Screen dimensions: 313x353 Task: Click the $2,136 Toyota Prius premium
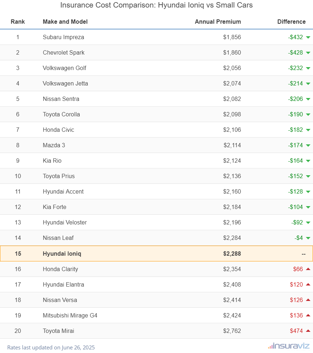(232, 176)
